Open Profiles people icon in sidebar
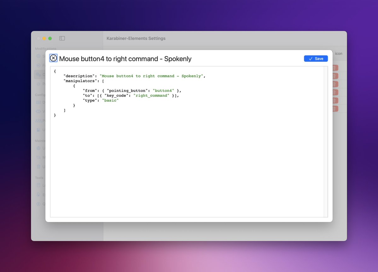 pos(38,121)
